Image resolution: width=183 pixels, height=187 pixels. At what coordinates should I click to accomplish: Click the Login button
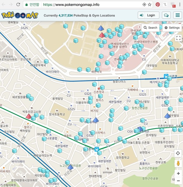pos(149,15)
